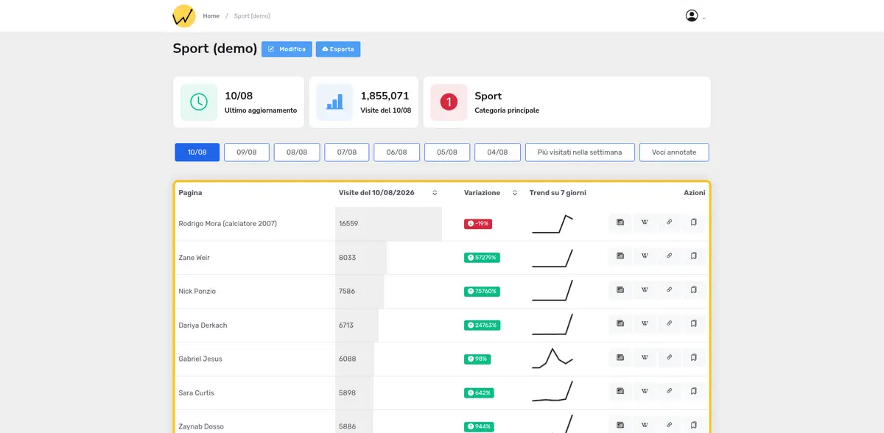Open news icon for Sara Curtis row
Image resolution: width=884 pixels, height=433 pixels.
(x=620, y=392)
